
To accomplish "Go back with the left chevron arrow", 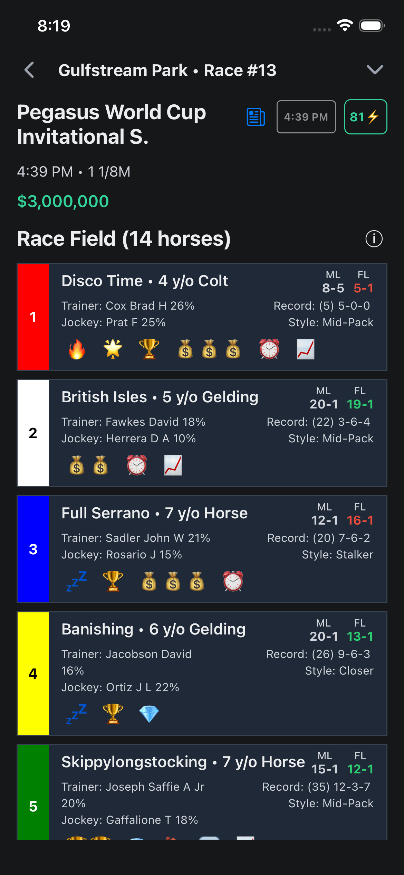I will point(29,70).
